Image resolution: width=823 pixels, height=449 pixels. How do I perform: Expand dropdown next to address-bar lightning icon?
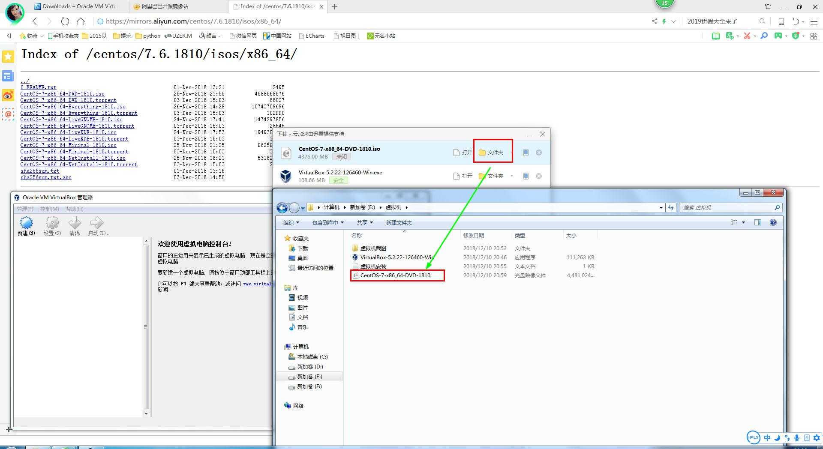click(673, 21)
